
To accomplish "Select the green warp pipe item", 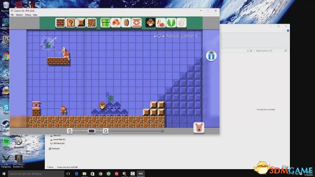I will click(x=105, y=23).
